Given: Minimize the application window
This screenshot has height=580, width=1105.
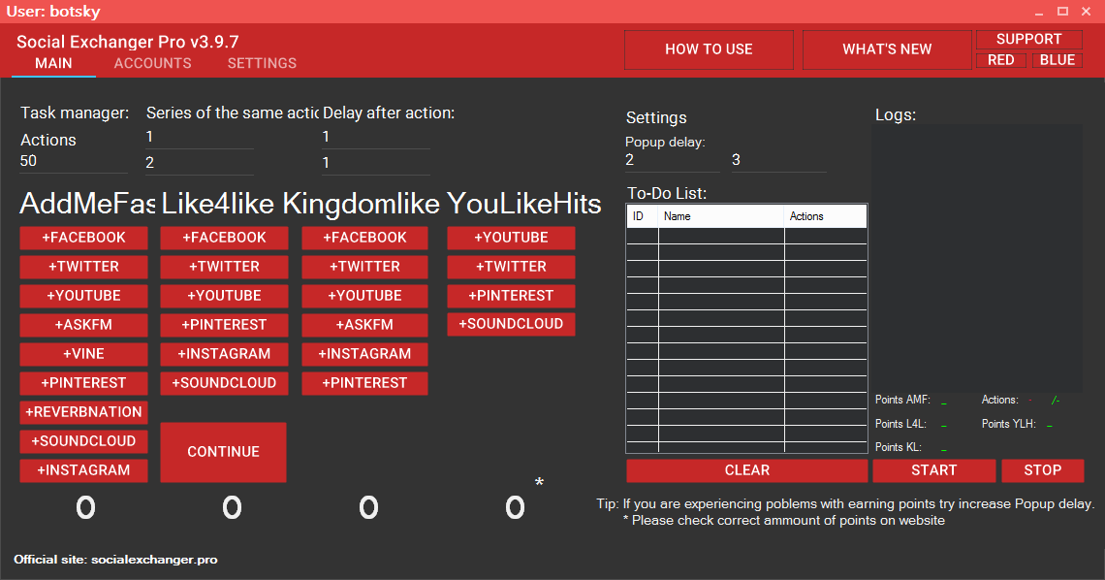Looking at the screenshot, I should (x=1039, y=12).
